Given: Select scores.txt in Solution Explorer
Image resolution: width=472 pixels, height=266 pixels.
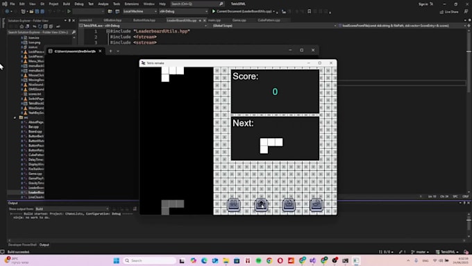Looking at the screenshot, I should tap(35, 94).
